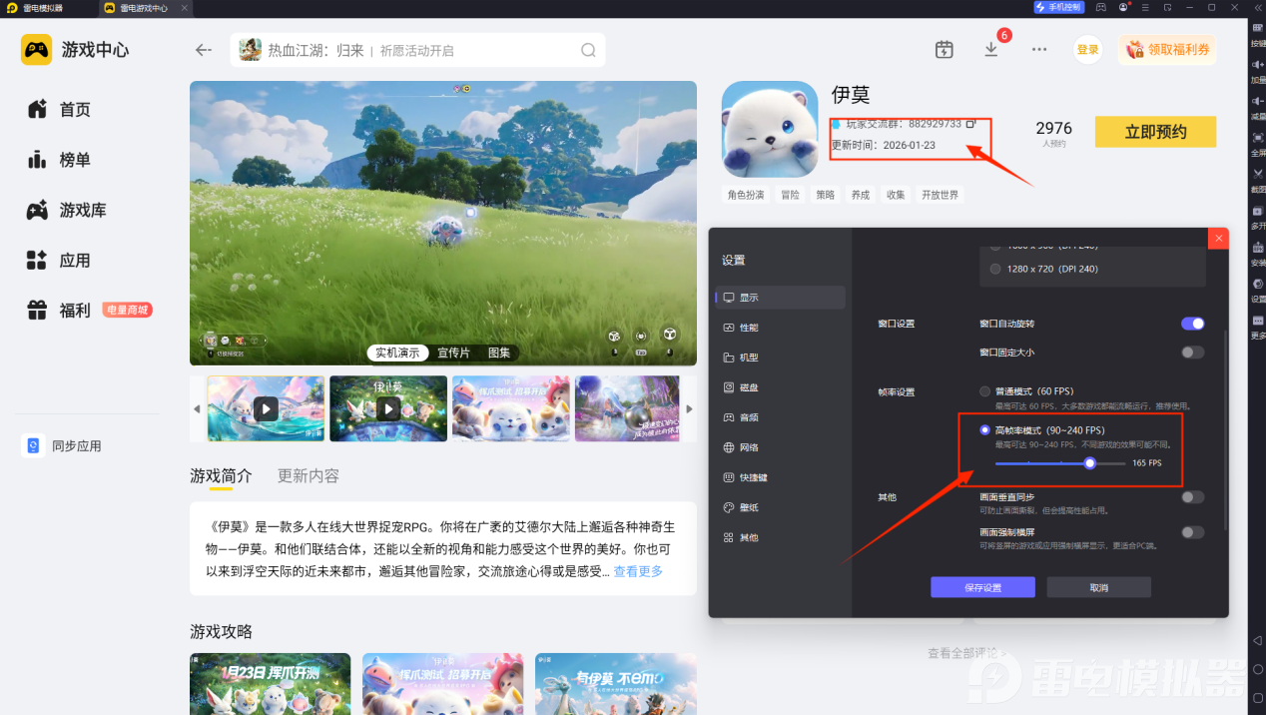Copy the player group number 882929733
The image size is (1266, 715).
coord(969,124)
